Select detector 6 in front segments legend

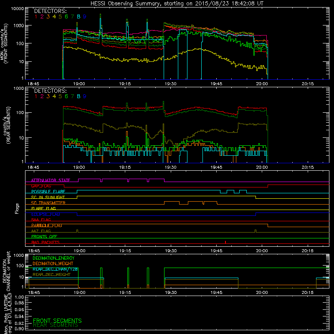click(66, 16)
